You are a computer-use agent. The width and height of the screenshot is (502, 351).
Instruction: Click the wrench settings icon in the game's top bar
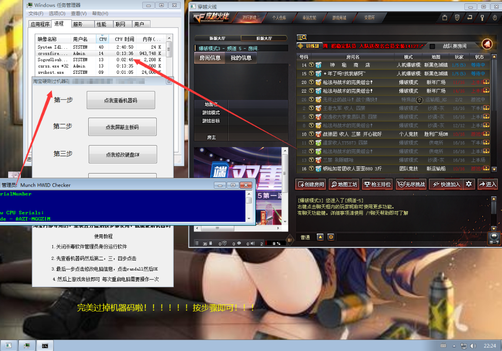482,17
